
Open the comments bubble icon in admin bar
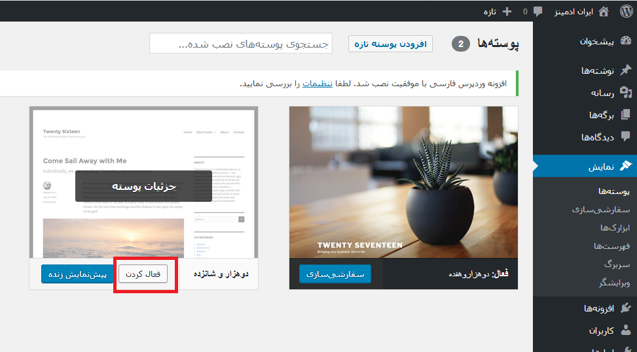(x=538, y=11)
